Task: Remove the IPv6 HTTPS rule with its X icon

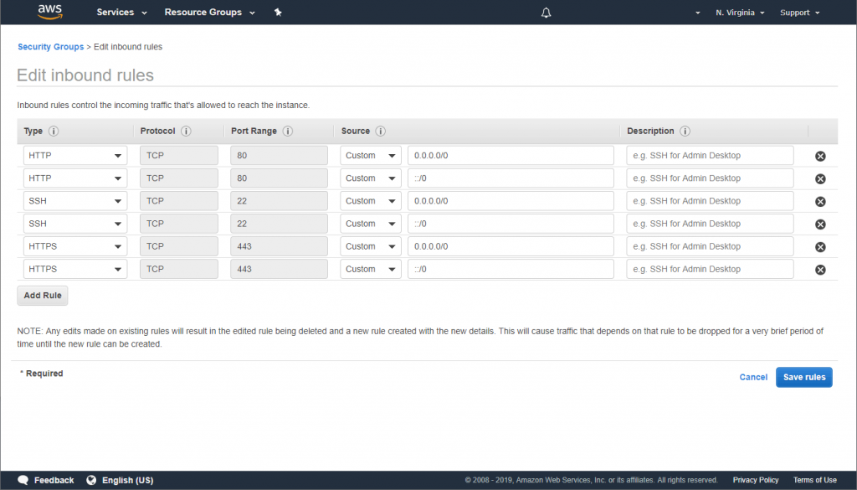Action: click(x=820, y=268)
